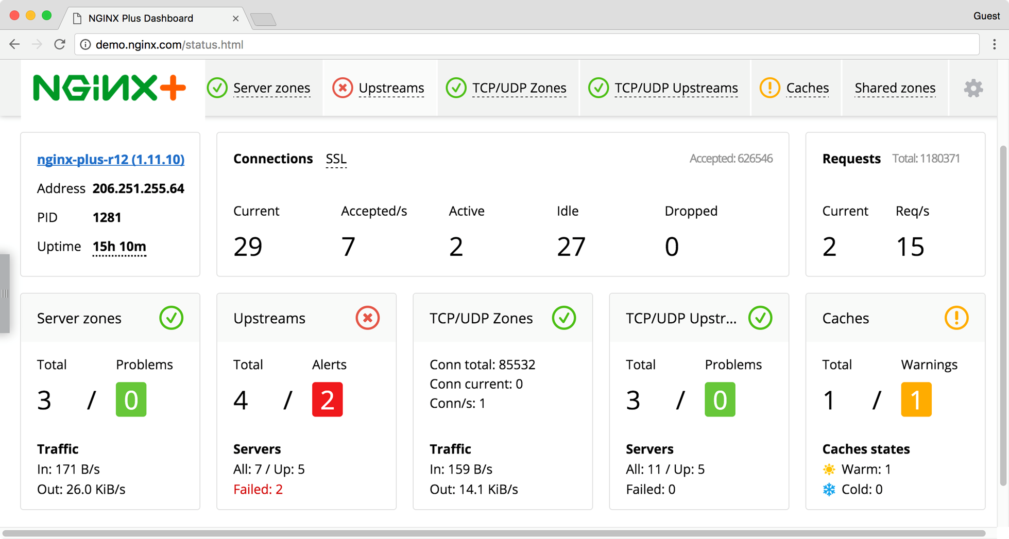
Task: Click the Connections heading
Action: [273, 159]
